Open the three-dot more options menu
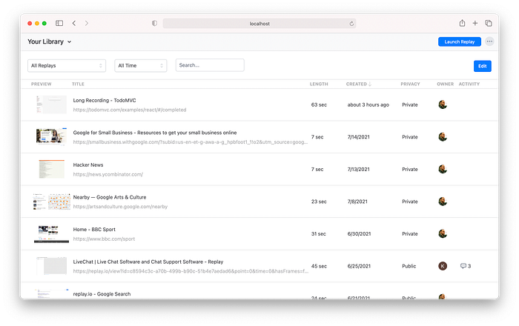519x326 pixels. 489,41
